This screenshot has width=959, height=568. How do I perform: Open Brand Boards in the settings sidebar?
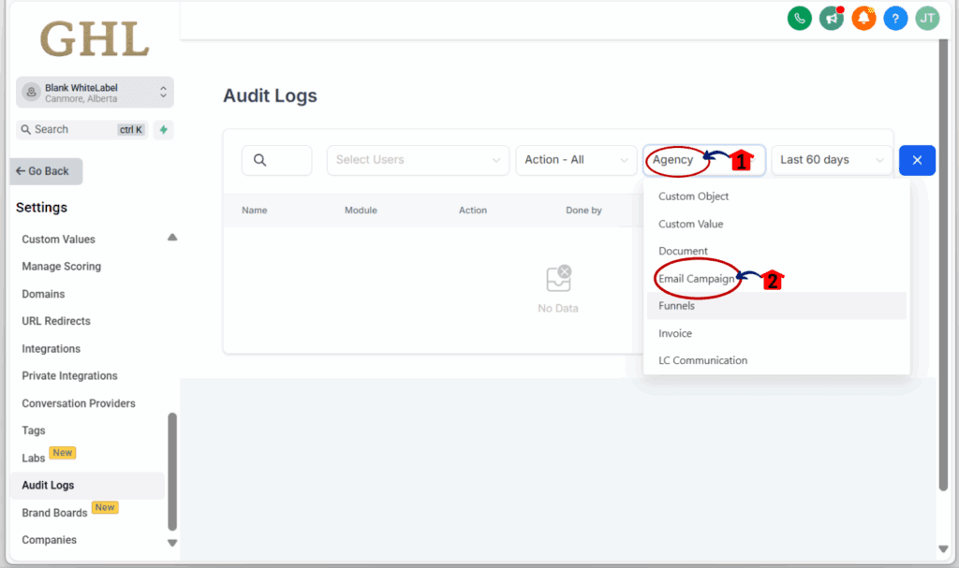point(54,513)
